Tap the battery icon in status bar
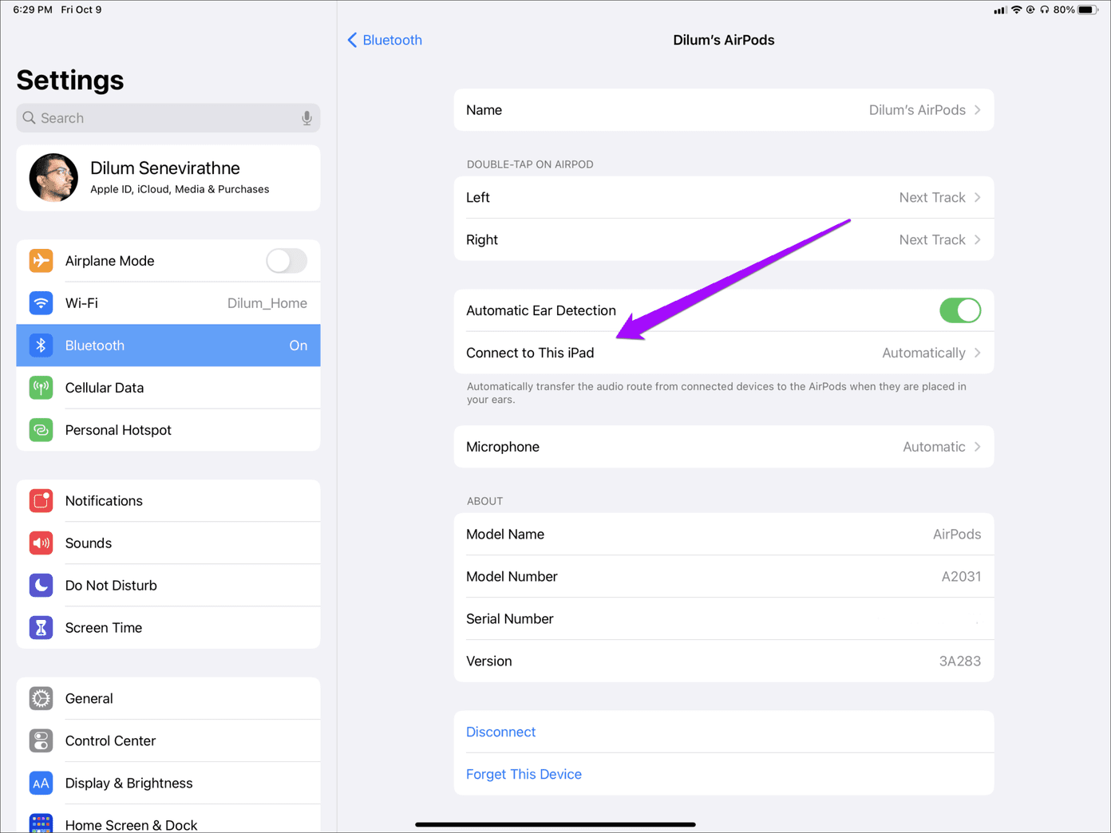Image resolution: width=1111 pixels, height=833 pixels. click(x=1088, y=10)
